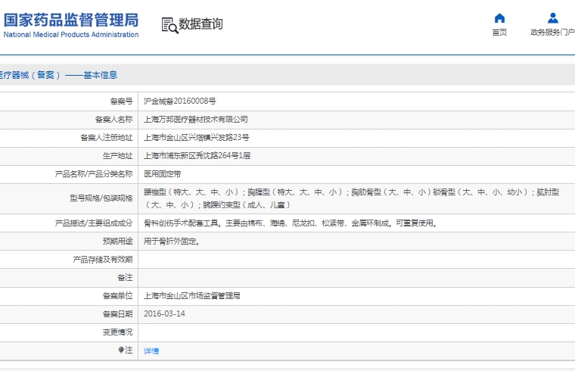
Task: Click the 预期用途 label
Action: [118, 242]
